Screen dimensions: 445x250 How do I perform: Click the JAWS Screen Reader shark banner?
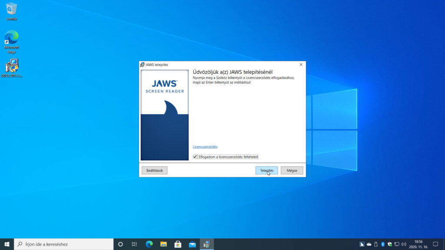point(165,115)
